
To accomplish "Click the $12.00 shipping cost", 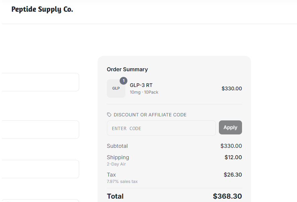I will (x=233, y=157).
